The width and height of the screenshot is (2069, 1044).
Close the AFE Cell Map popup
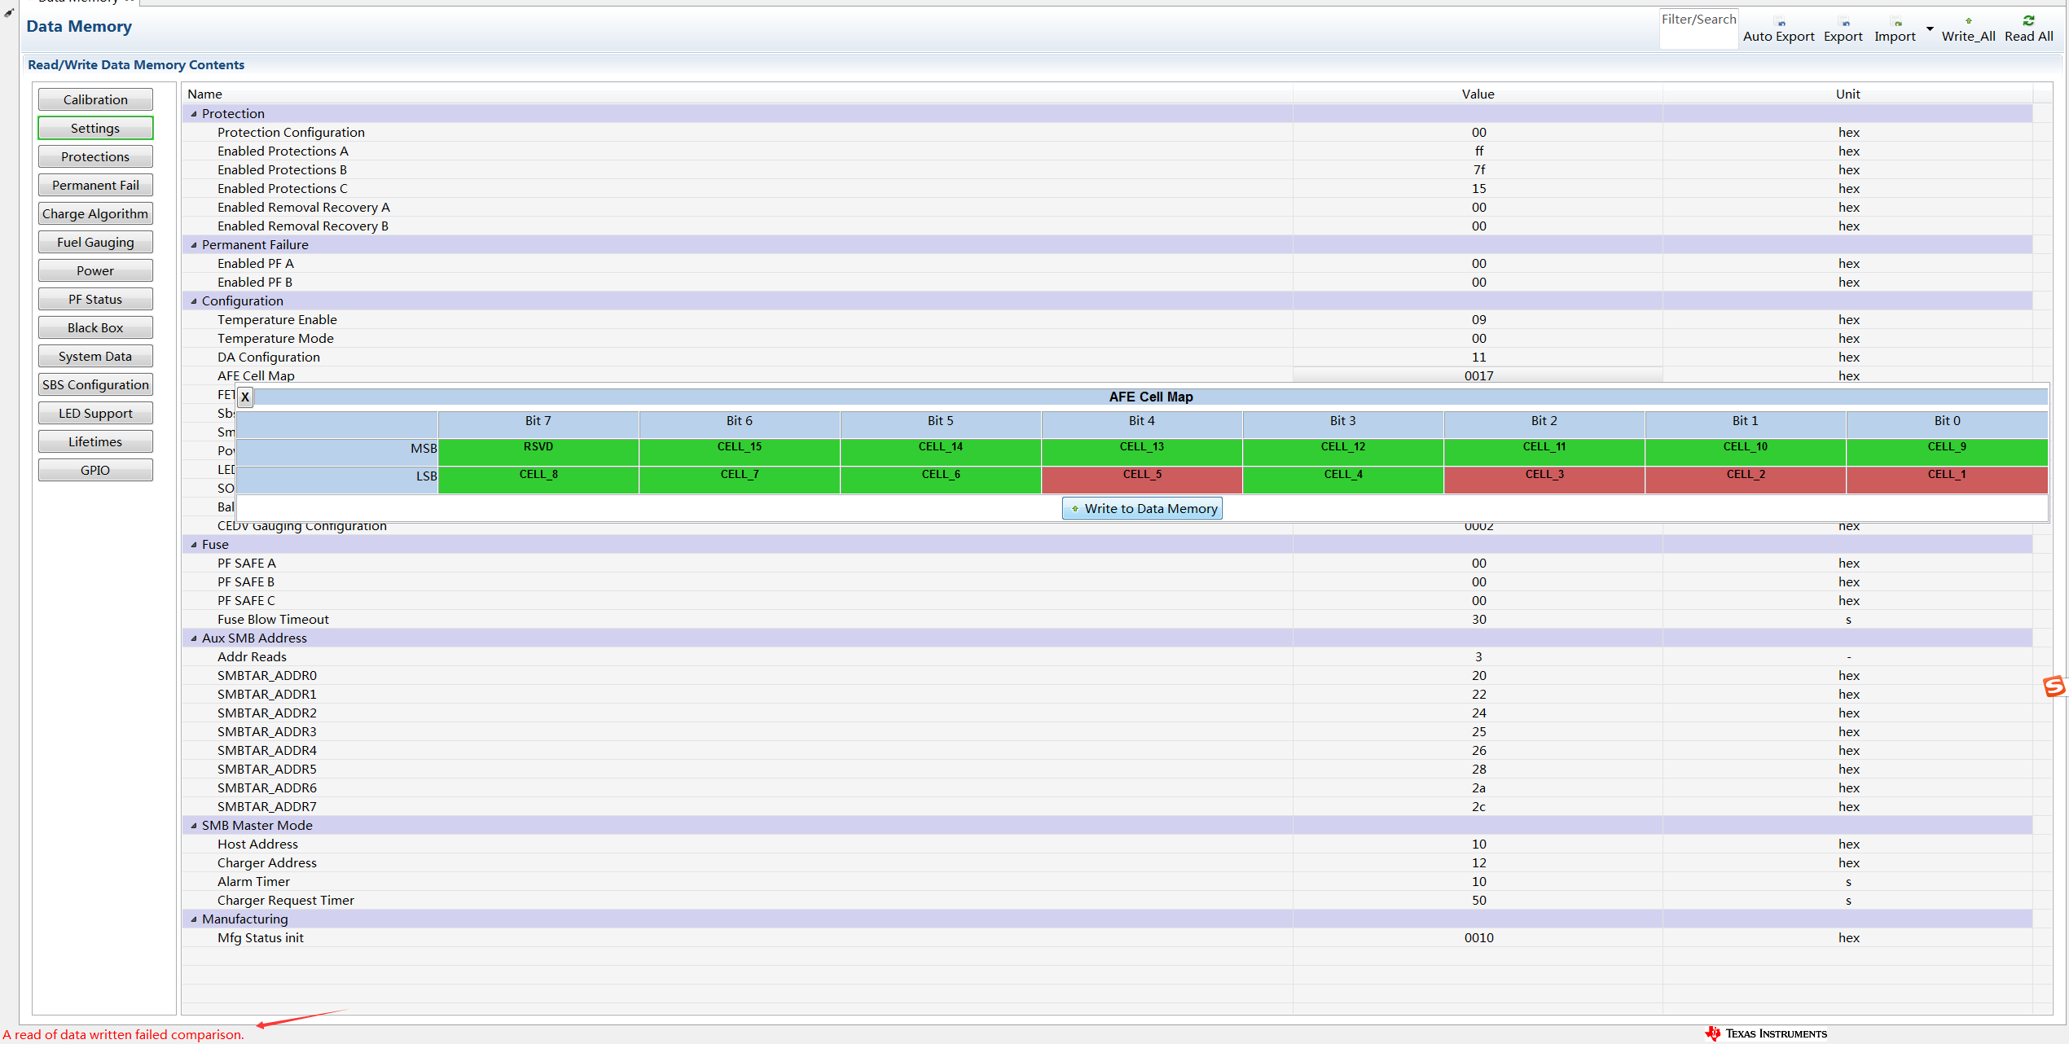pos(244,397)
